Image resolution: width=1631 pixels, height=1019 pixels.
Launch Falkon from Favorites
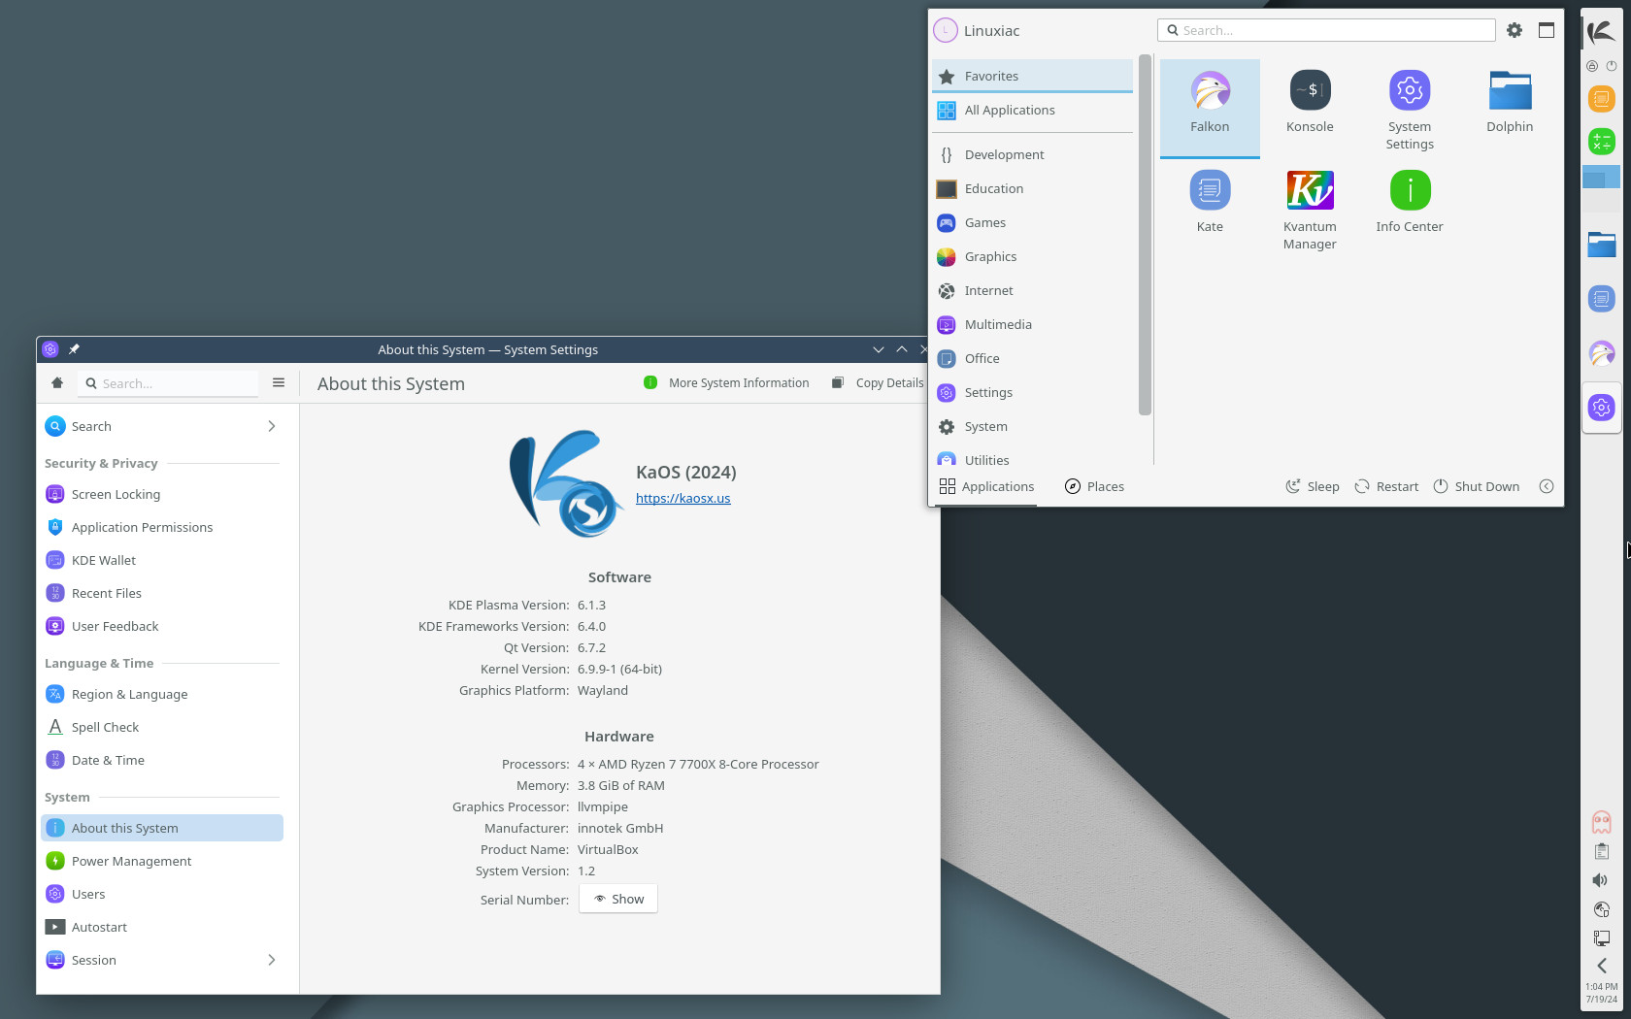point(1210,108)
